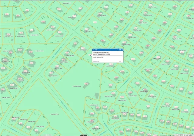
Task: Select house number 1421 label
Action: click(x=115, y=116)
